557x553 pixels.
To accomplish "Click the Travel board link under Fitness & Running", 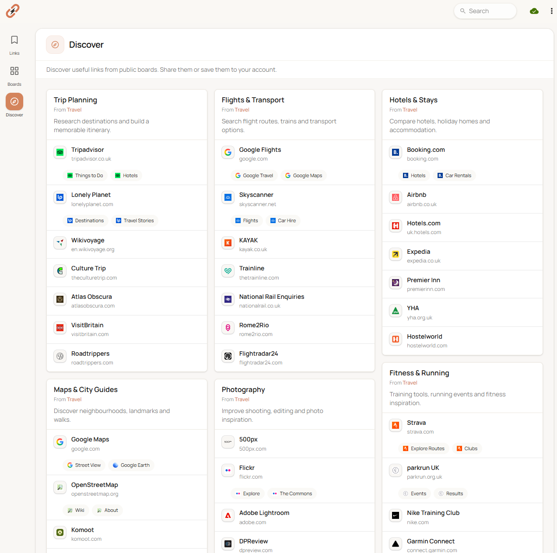I will (x=410, y=383).
